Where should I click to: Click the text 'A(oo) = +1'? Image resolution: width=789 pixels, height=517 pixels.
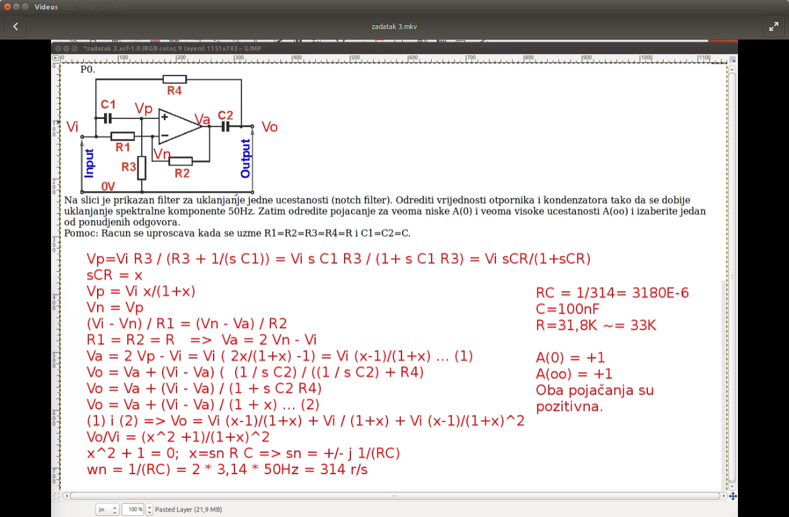(x=574, y=373)
